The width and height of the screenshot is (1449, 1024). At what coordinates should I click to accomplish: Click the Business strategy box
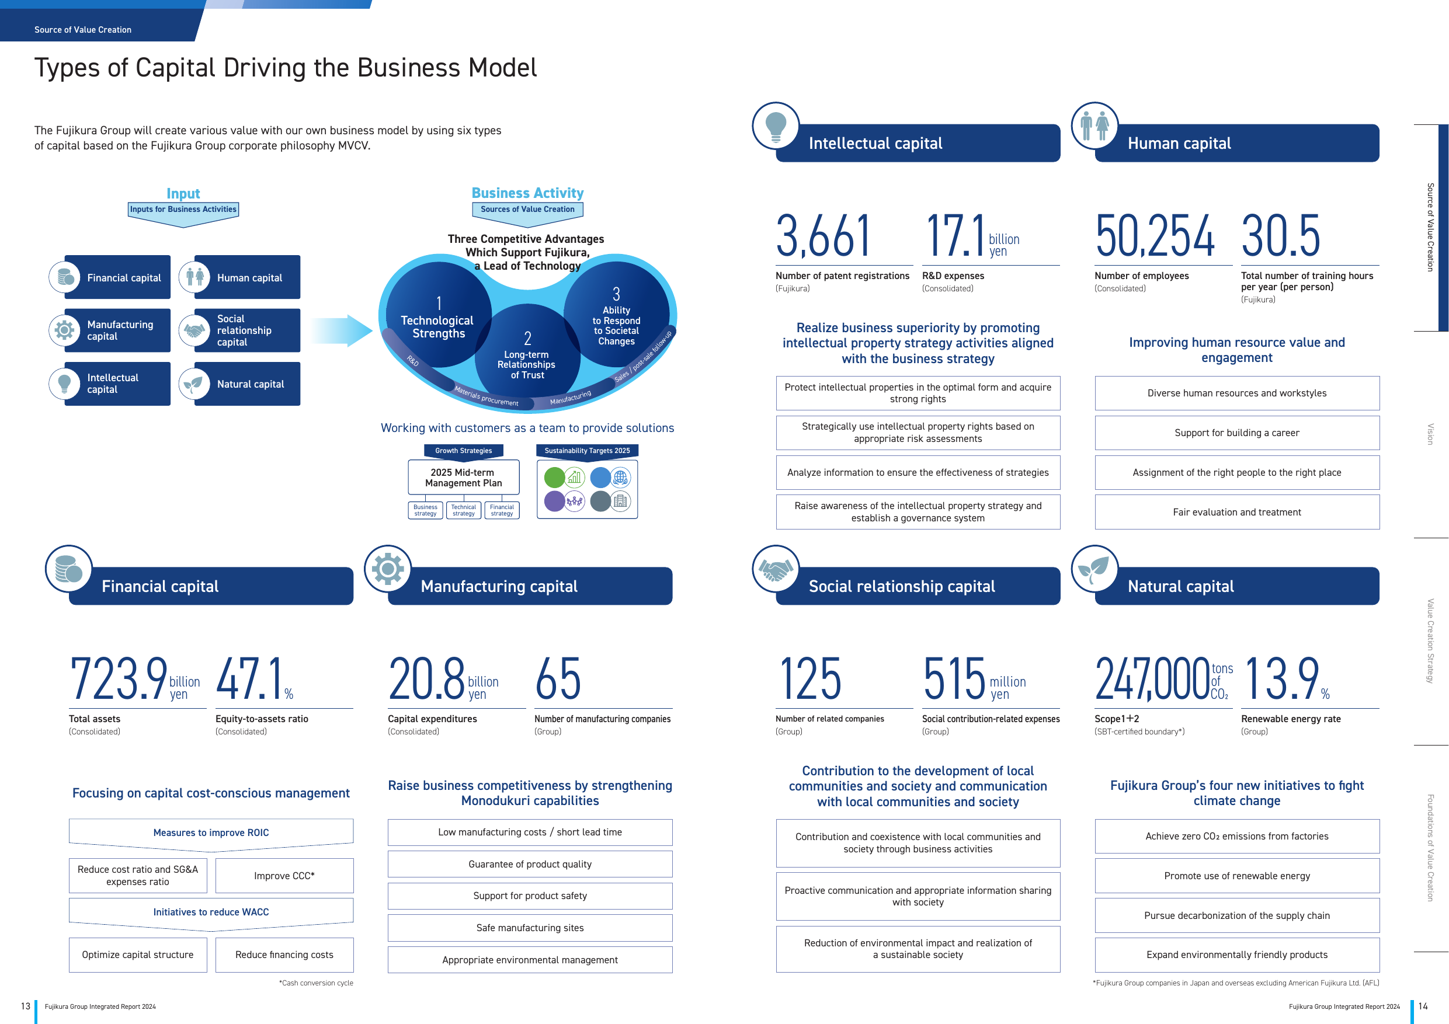425,510
